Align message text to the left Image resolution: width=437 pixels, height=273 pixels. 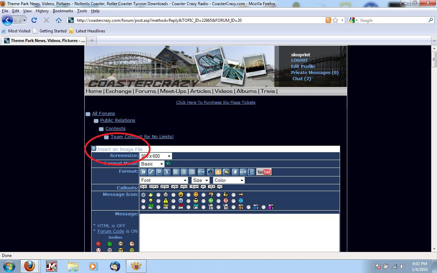pos(176,172)
